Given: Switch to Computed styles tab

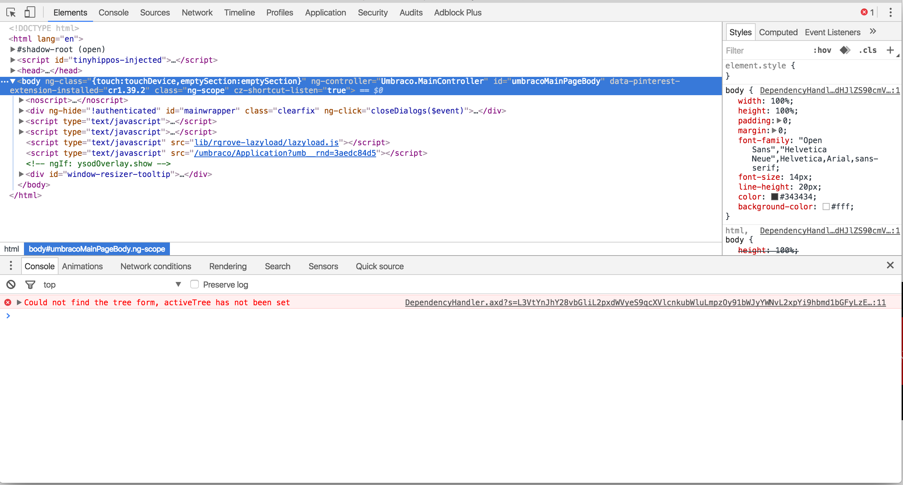Looking at the screenshot, I should coord(778,32).
